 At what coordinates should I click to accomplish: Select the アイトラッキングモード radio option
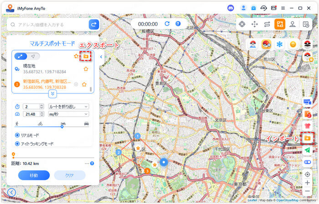[17, 143]
